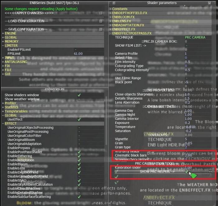Viewport: 218px width, 206px height.
Task: Click the Black point value
Action: point(187,82)
